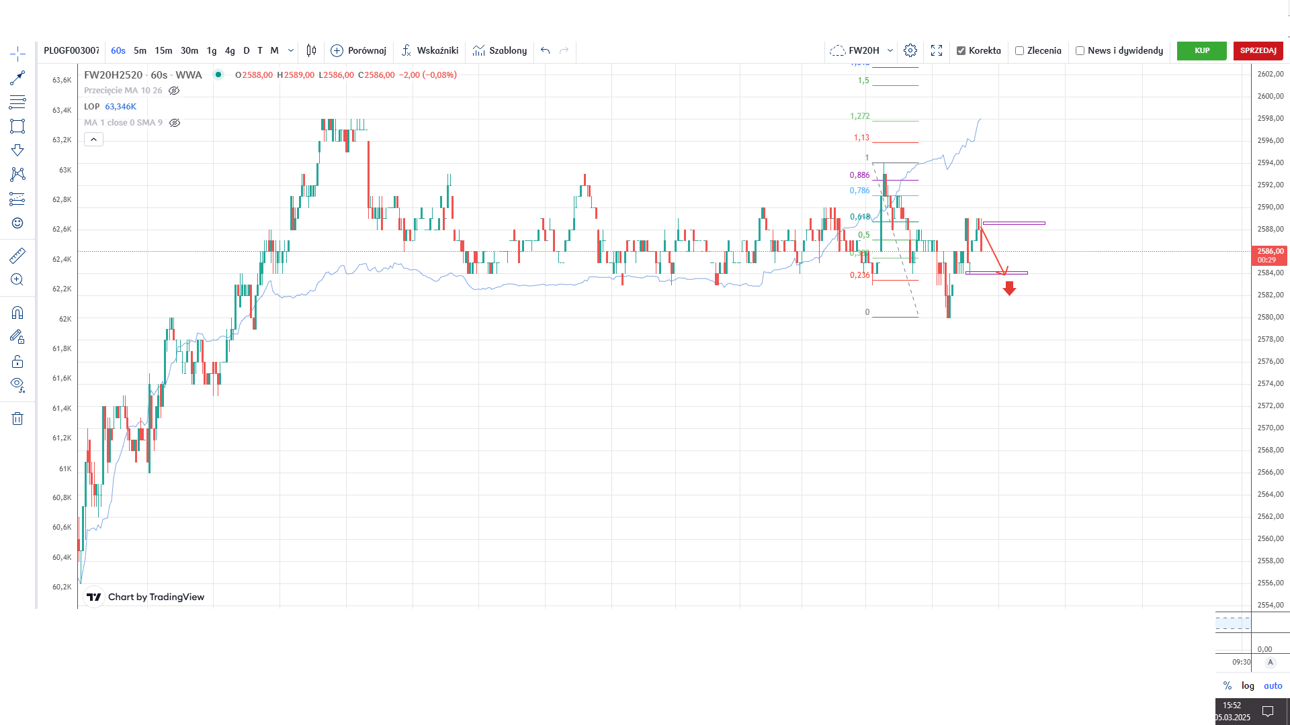Undo the last chart action
Viewport: 1290px width, 725px height.
[x=546, y=50]
